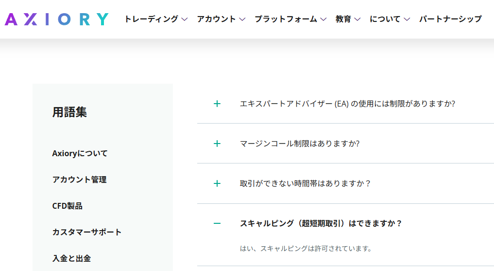The width and height of the screenshot is (494, 271).
Task: Select Axioryについて in the sidebar
Action: click(x=80, y=153)
